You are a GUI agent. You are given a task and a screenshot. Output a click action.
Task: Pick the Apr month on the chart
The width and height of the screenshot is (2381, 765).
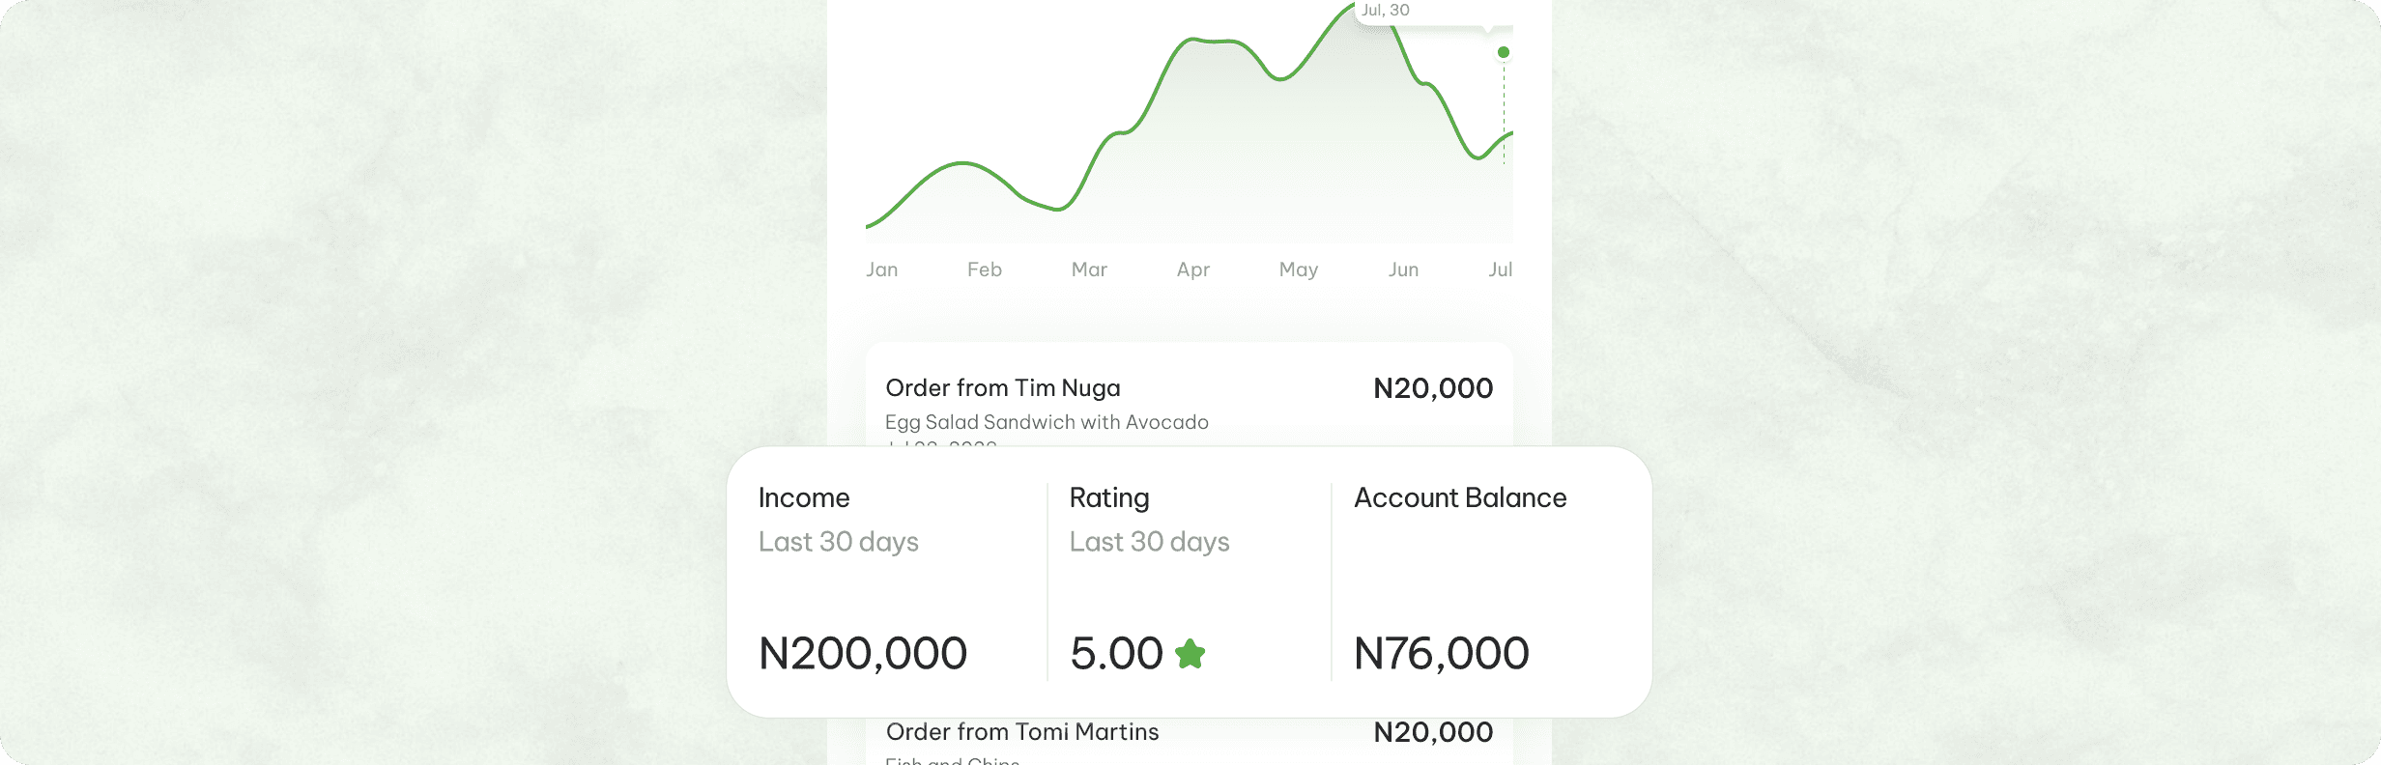pyautogui.click(x=1193, y=269)
